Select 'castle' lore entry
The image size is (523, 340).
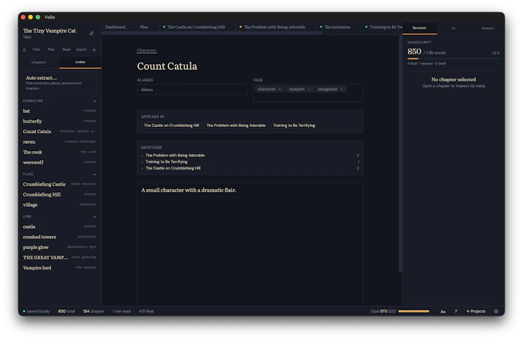(x=59, y=226)
